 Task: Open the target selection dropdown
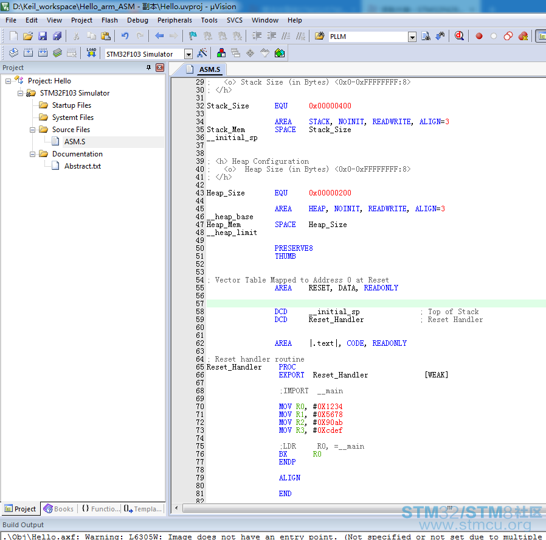click(188, 54)
